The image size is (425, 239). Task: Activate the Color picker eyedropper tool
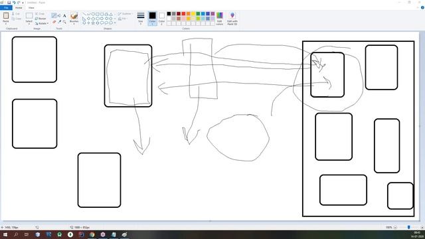coord(59,22)
